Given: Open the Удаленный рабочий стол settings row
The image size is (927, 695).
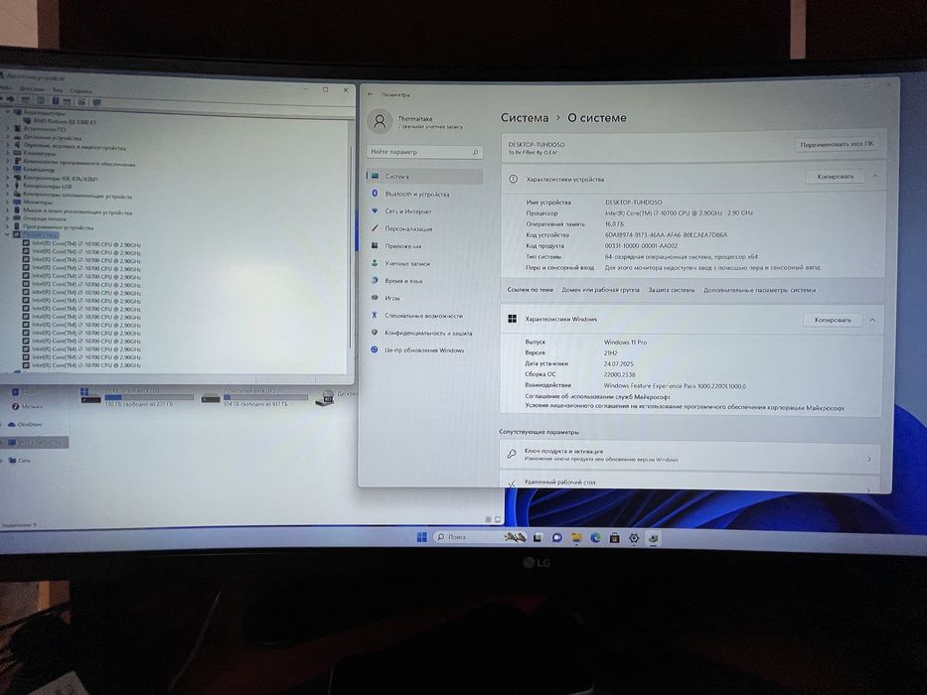Looking at the screenshot, I should click(x=690, y=482).
